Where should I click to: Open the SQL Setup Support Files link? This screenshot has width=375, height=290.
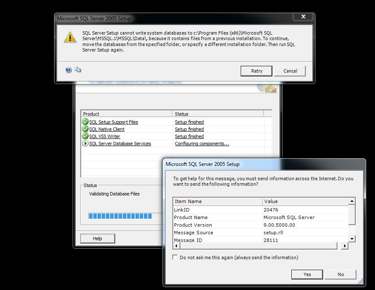point(113,122)
